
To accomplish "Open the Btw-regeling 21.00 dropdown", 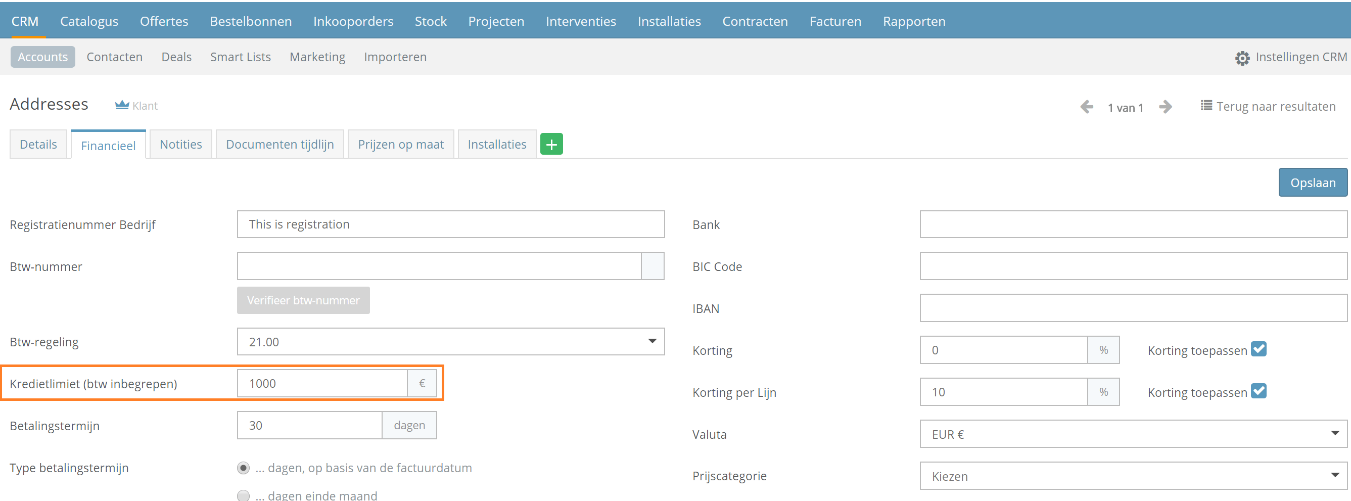I will (450, 342).
